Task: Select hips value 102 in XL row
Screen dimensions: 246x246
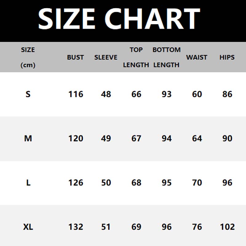Action: [x=227, y=227]
